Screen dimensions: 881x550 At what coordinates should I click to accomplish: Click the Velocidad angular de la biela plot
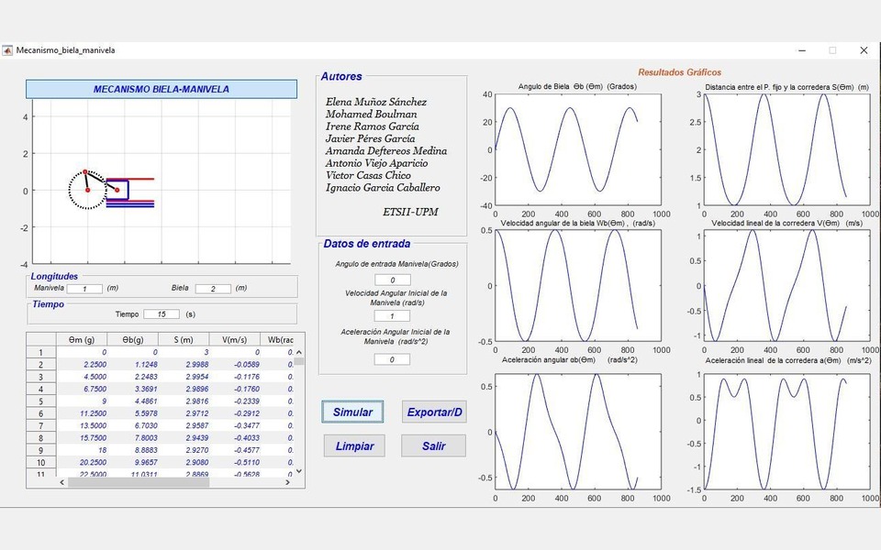(578, 286)
